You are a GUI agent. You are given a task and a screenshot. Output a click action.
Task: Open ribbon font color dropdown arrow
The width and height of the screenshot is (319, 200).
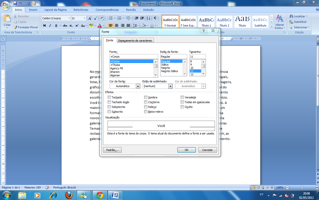coord(104,26)
